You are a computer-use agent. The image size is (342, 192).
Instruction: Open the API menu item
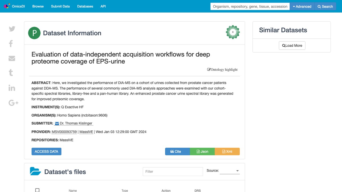point(103,6)
